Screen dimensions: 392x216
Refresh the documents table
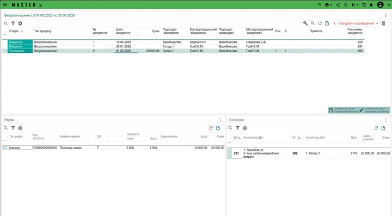coord(320,23)
